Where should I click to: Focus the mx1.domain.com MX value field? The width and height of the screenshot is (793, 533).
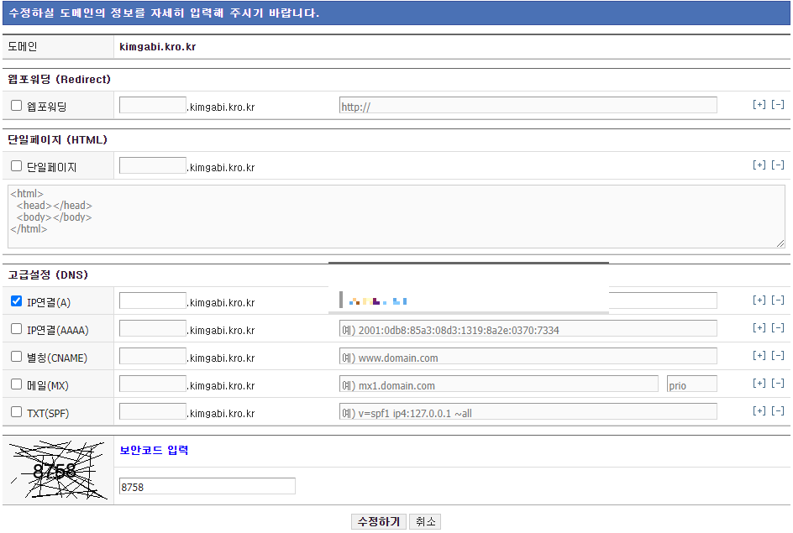click(499, 384)
